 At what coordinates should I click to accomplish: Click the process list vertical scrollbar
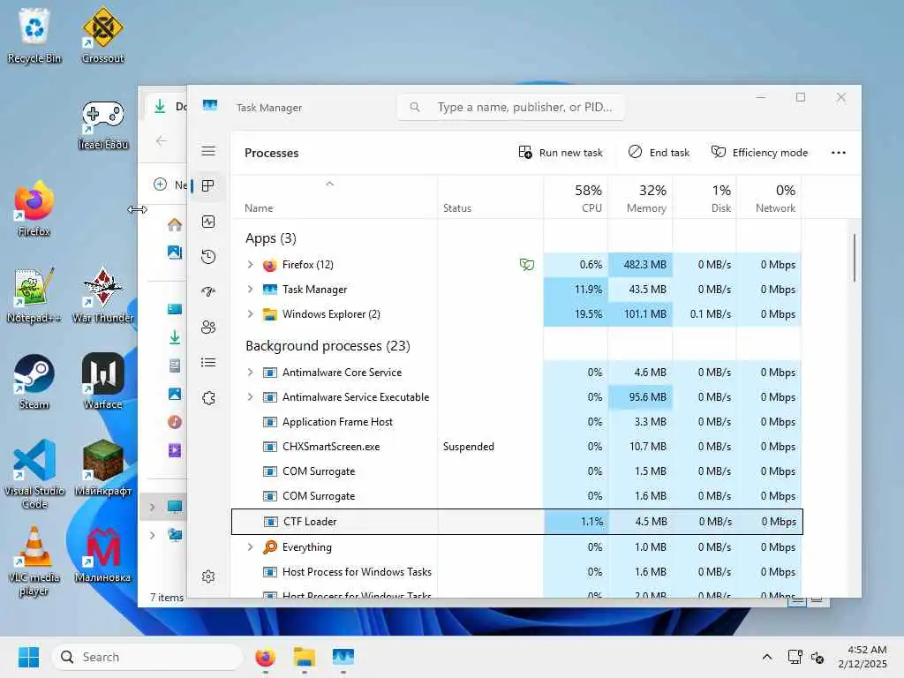coord(854,258)
